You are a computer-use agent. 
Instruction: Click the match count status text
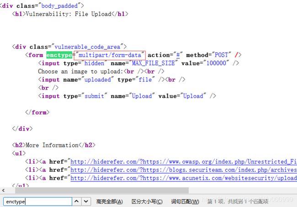(x=238, y=202)
